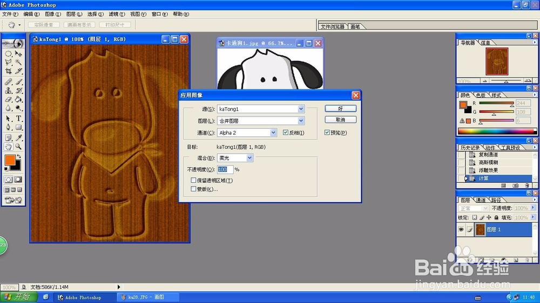Select the Polygonal Lasso tool
The width and height of the screenshot is (540, 303).
8,62
